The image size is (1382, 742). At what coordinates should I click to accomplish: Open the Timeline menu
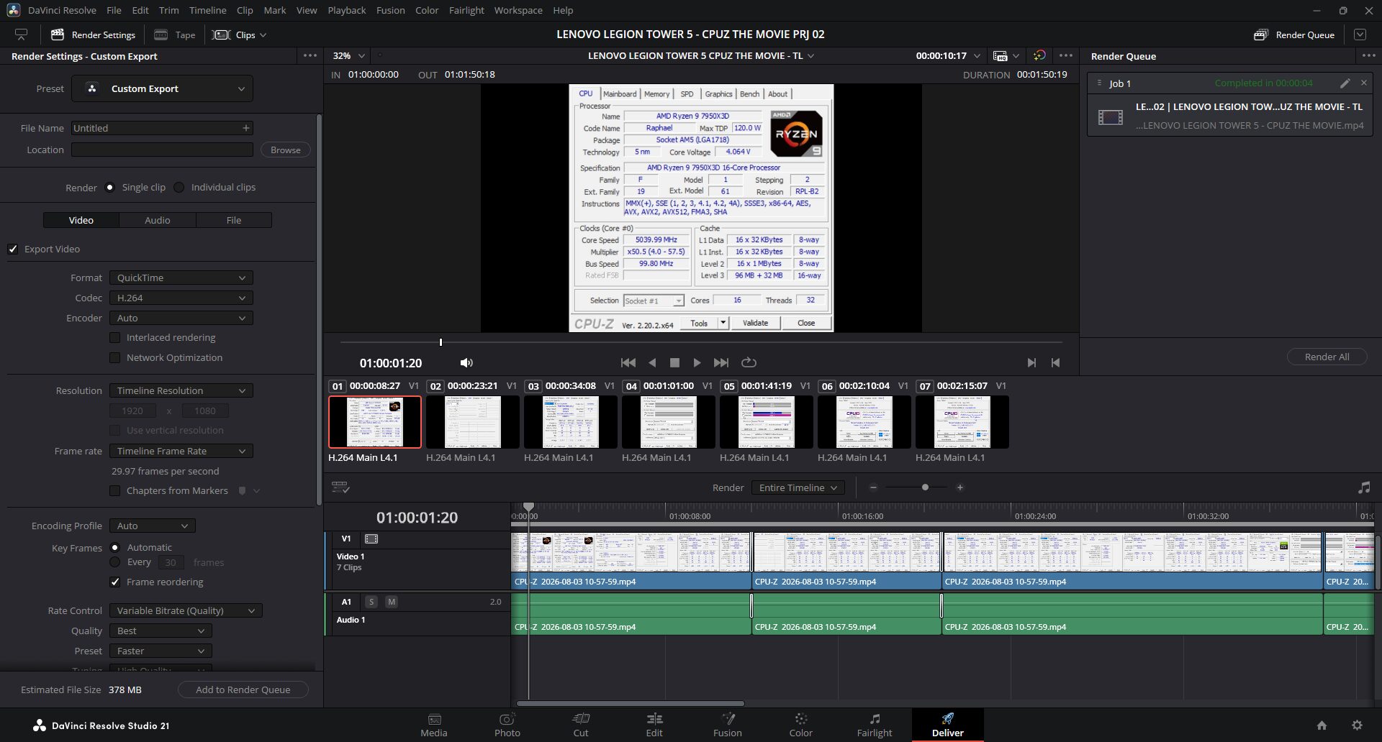coord(208,10)
